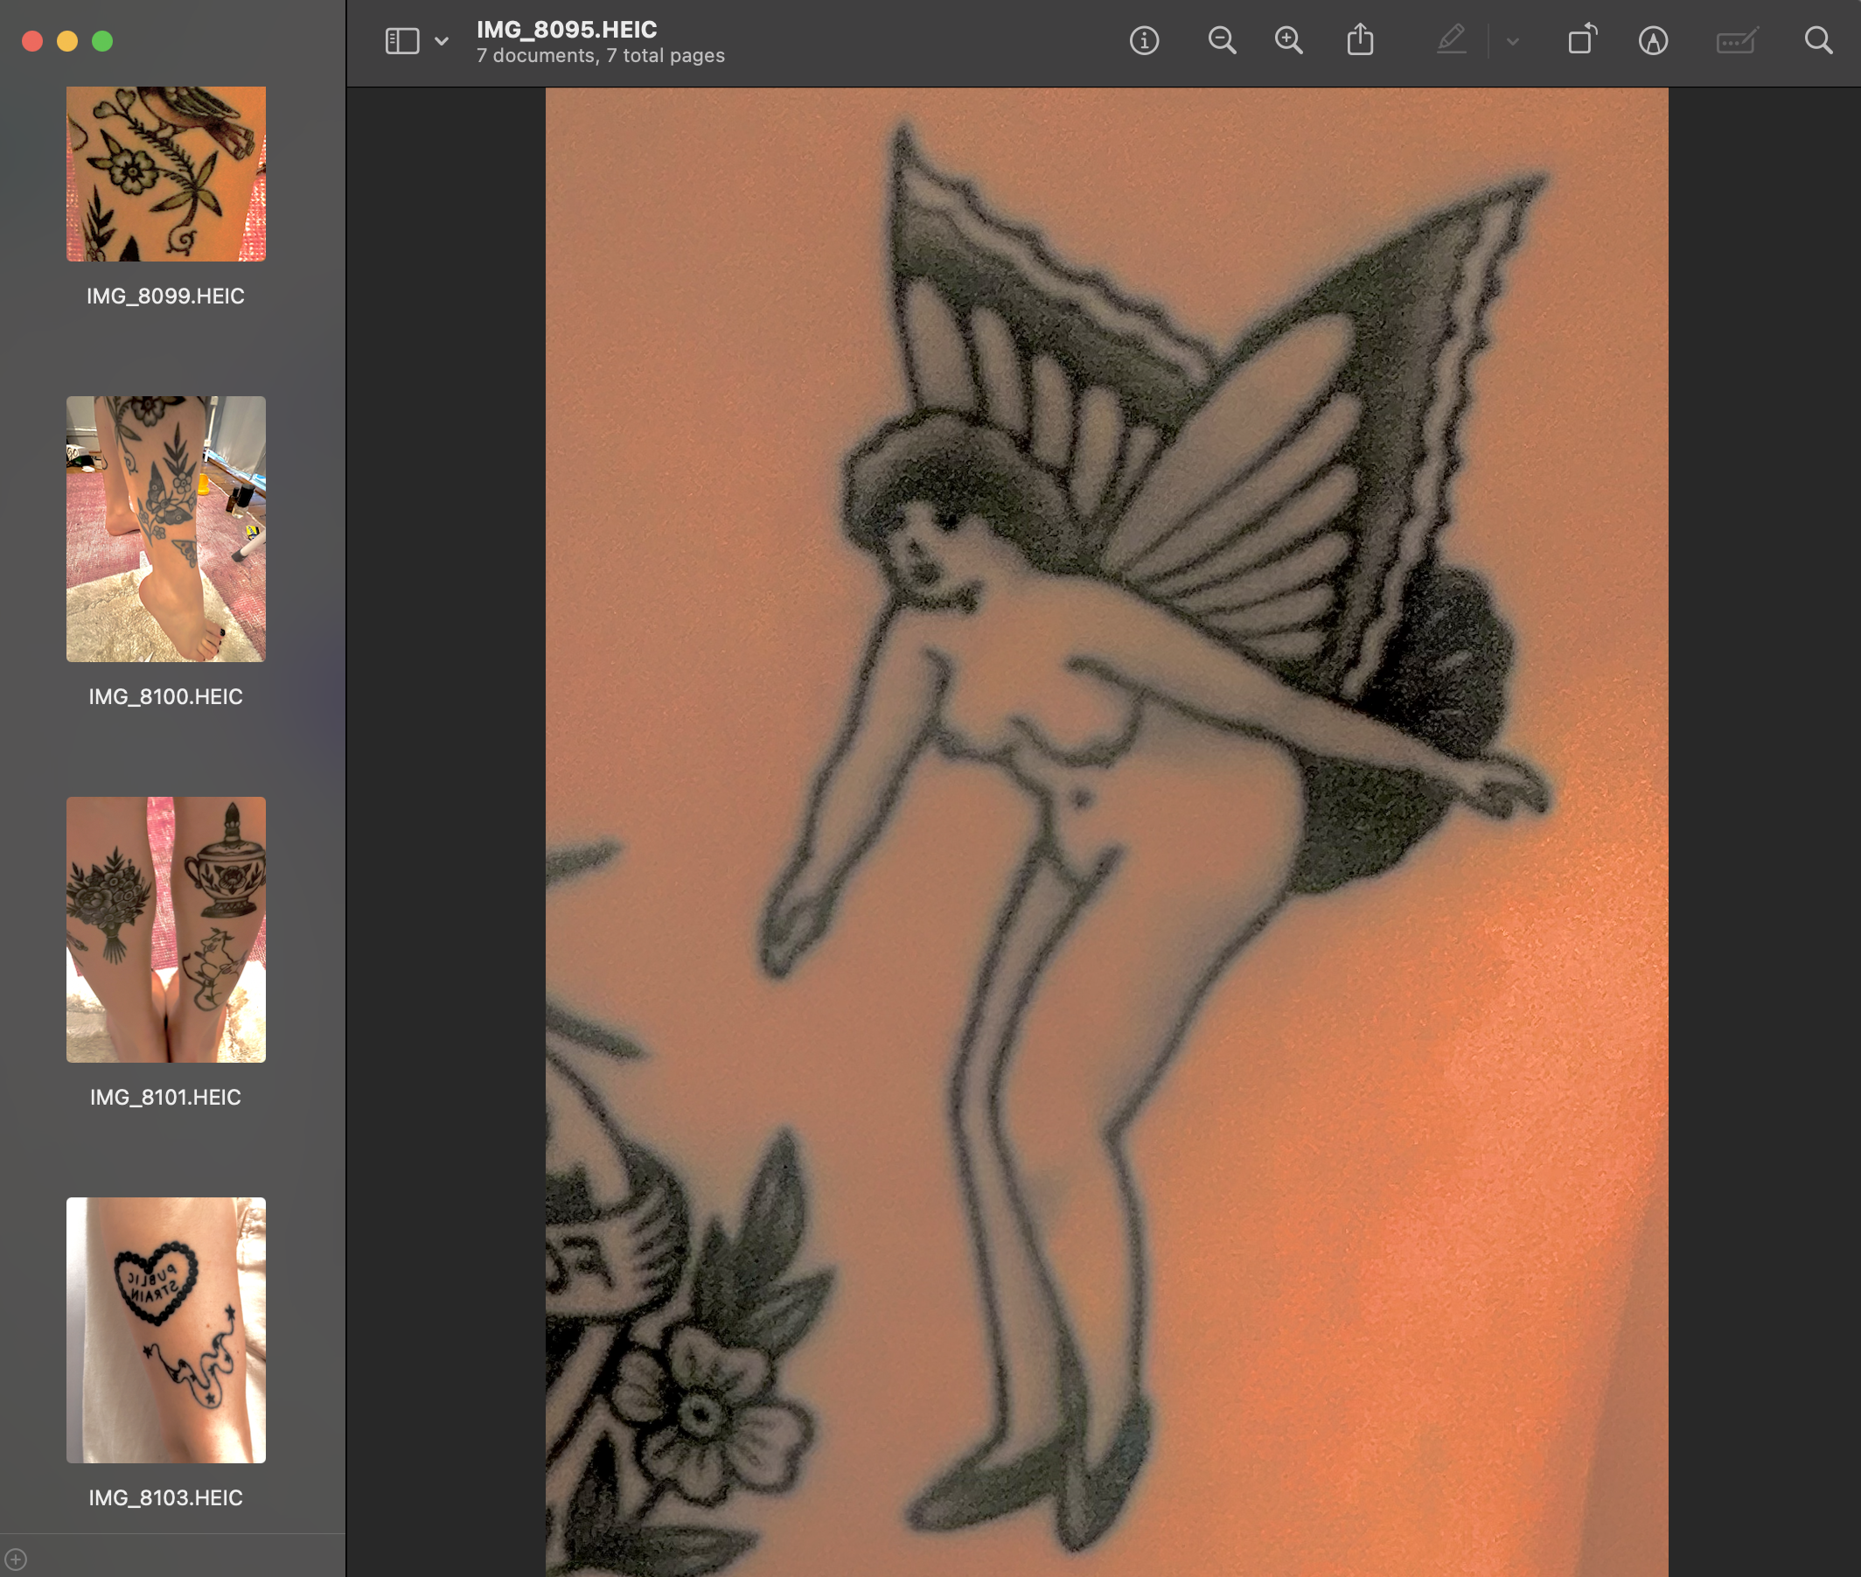This screenshot has height=1577, width=1861.
Task: Close the Preview window with red button
Action: (32, 41)
